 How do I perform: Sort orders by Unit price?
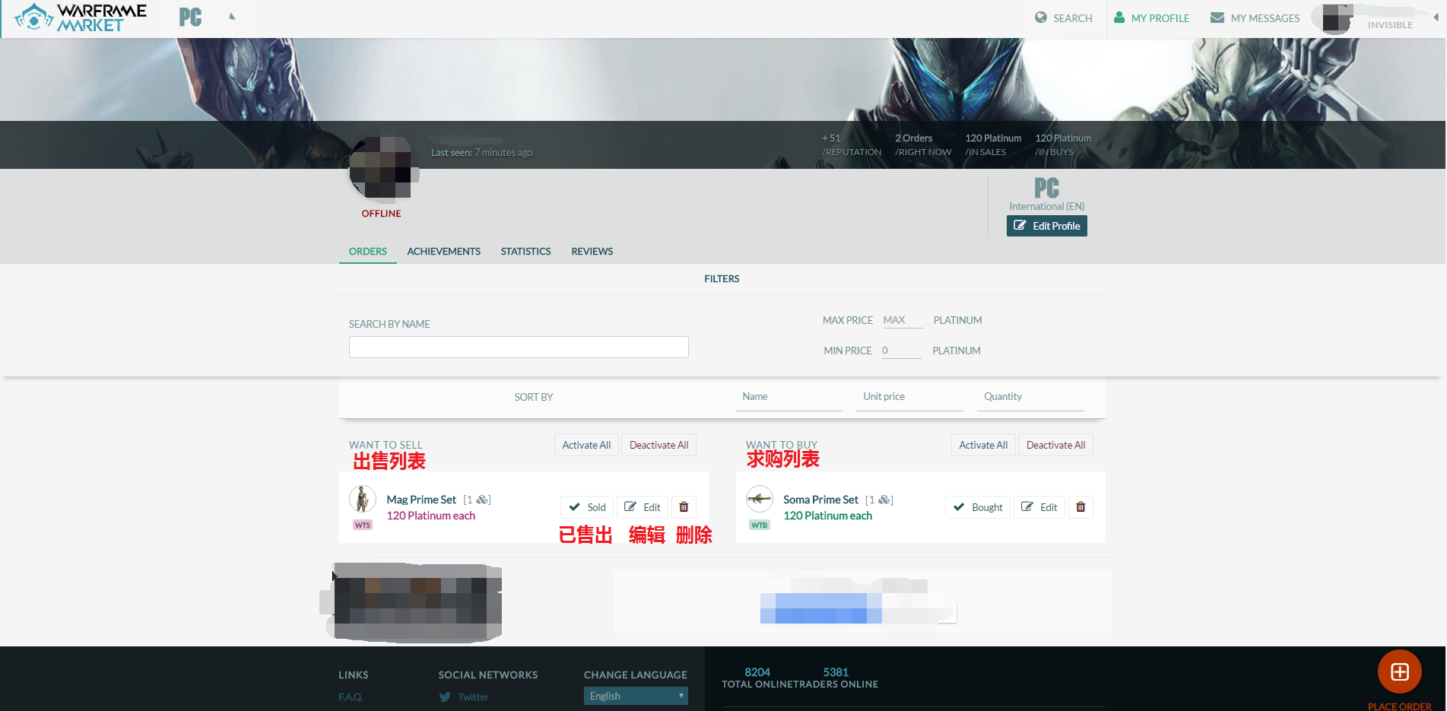coord(909,397)
